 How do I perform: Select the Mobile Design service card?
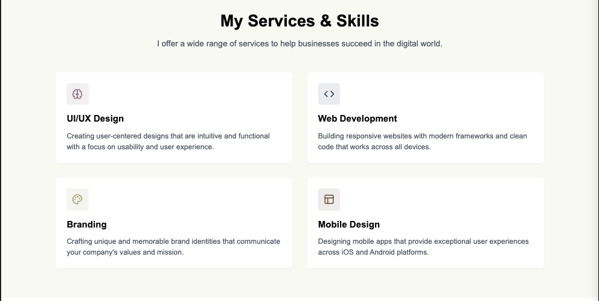pyautogui.click(x=426, y=223)
